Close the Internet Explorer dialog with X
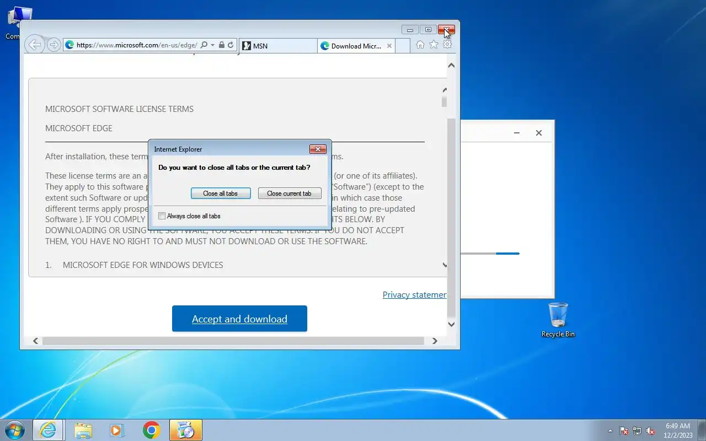 click(318, 149)
